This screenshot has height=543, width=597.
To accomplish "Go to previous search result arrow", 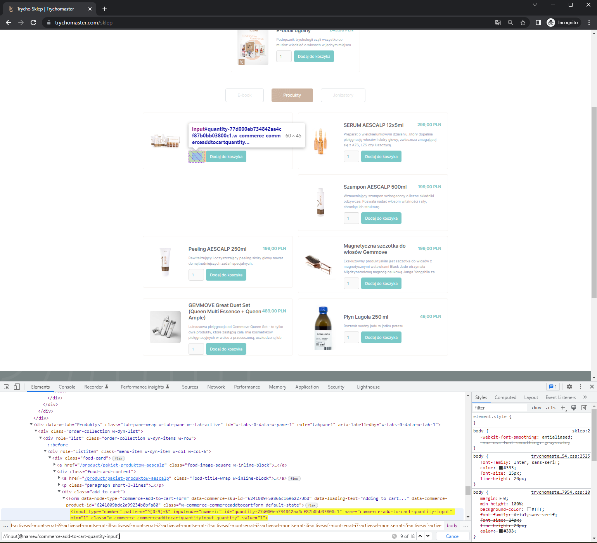I will [x=420, y=536].
